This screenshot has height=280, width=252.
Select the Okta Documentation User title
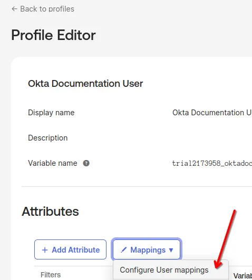tap(85, 84)
